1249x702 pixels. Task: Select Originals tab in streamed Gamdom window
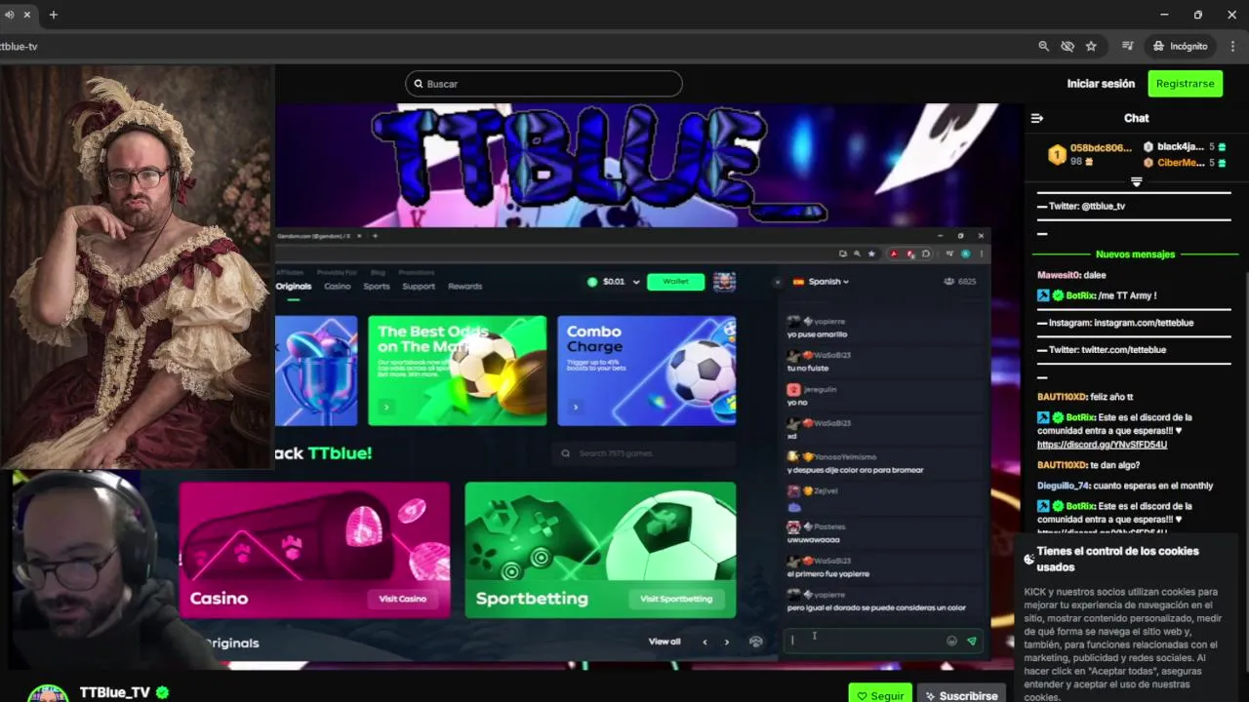294,286
